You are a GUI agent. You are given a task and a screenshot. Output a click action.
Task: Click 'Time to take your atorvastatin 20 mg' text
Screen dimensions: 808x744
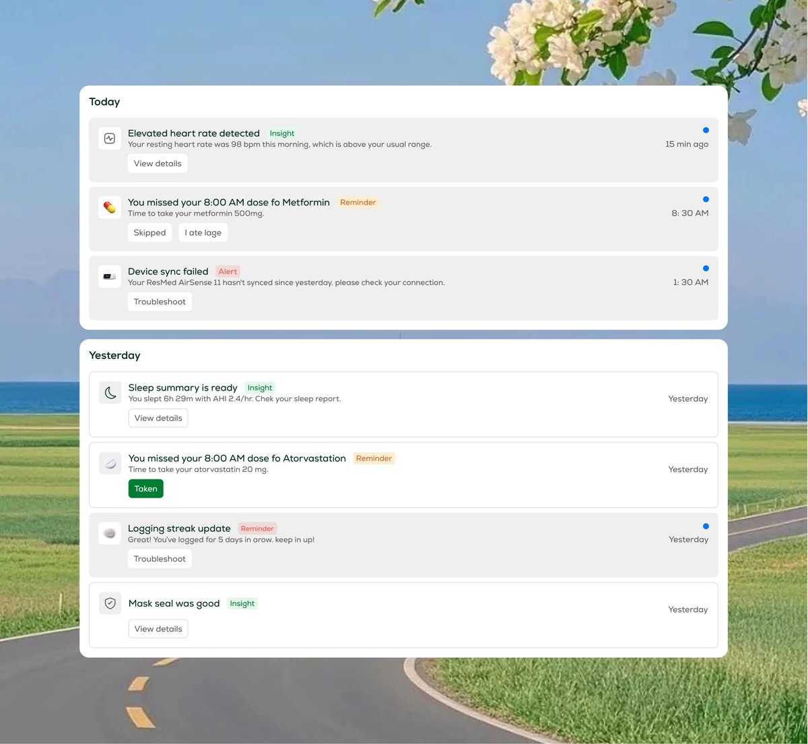point(198,469)
